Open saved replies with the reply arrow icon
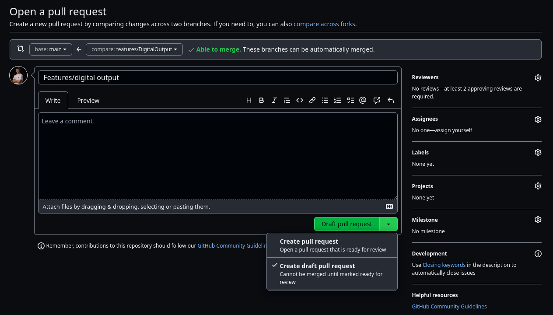Screen dimensions: 553x315 tap(391, 100)
